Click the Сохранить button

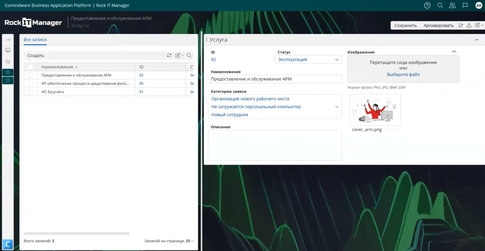coord(405,26)
